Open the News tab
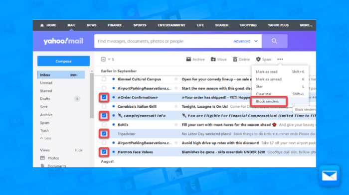The width and height of the screenshot is (349, 195). point(91,25)
